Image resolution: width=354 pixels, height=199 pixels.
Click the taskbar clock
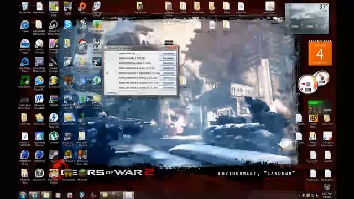click(327, 195)
